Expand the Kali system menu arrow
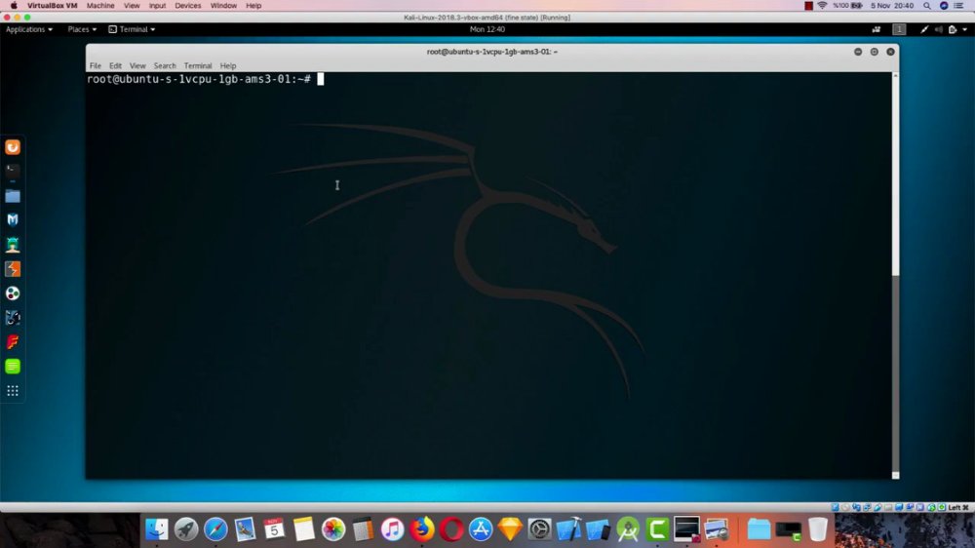 [965, 29]
